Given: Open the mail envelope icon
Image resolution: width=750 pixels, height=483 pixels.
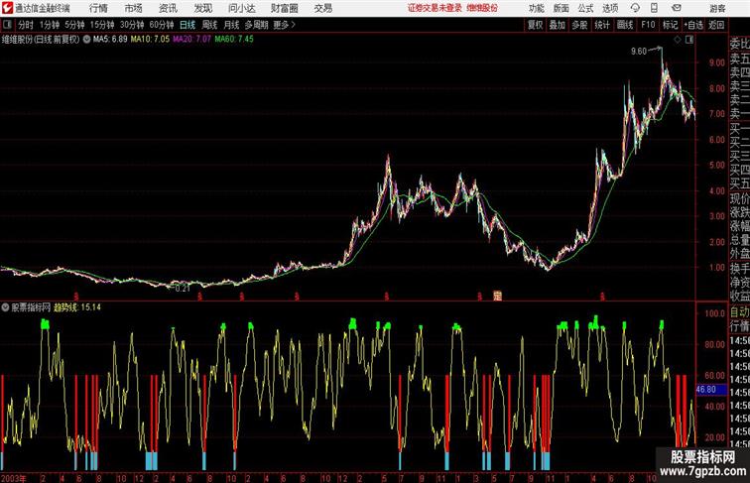Looking at the screenshot, I should coord(677,8).
